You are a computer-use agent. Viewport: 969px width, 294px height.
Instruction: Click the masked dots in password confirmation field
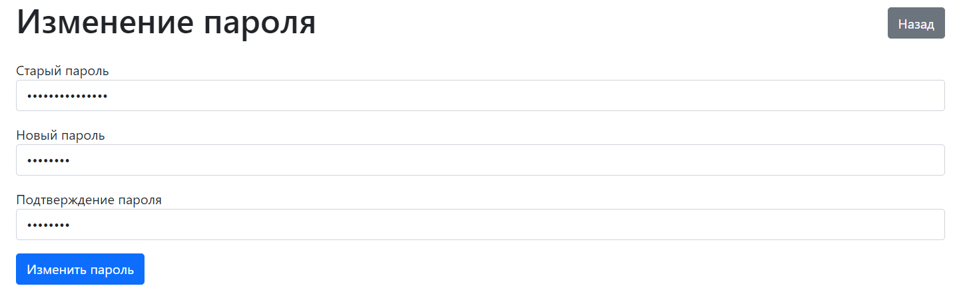48,225
